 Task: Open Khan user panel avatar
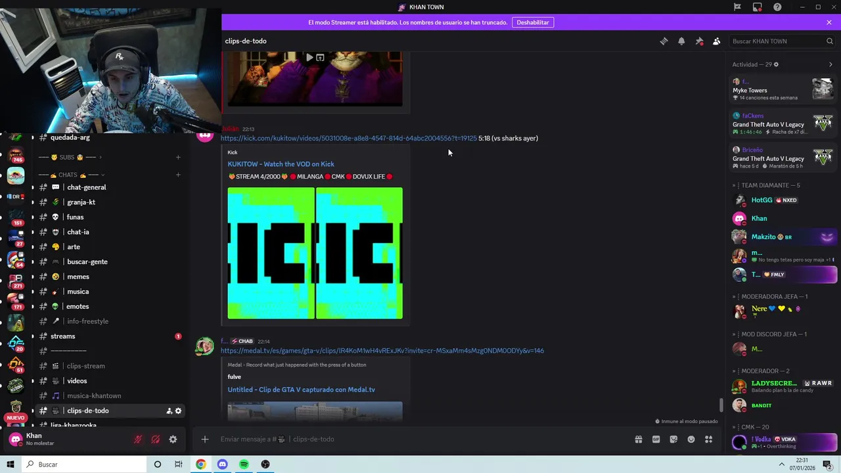coord(16,439)
